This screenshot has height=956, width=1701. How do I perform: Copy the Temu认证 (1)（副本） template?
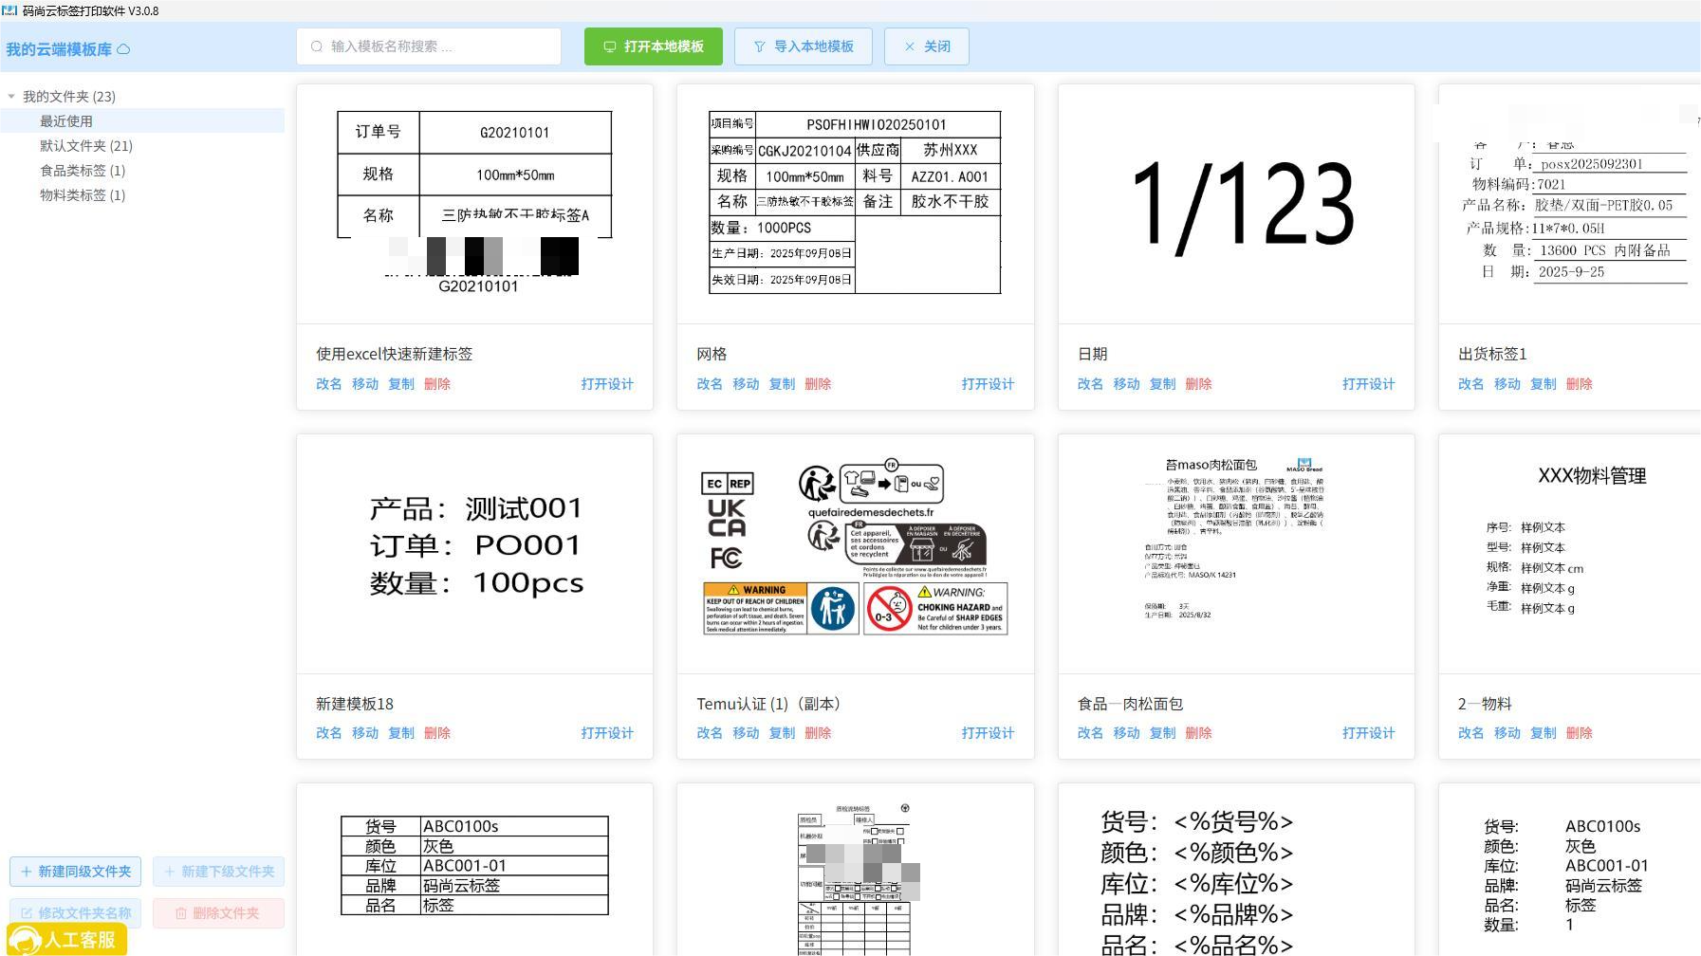point(782,733)
